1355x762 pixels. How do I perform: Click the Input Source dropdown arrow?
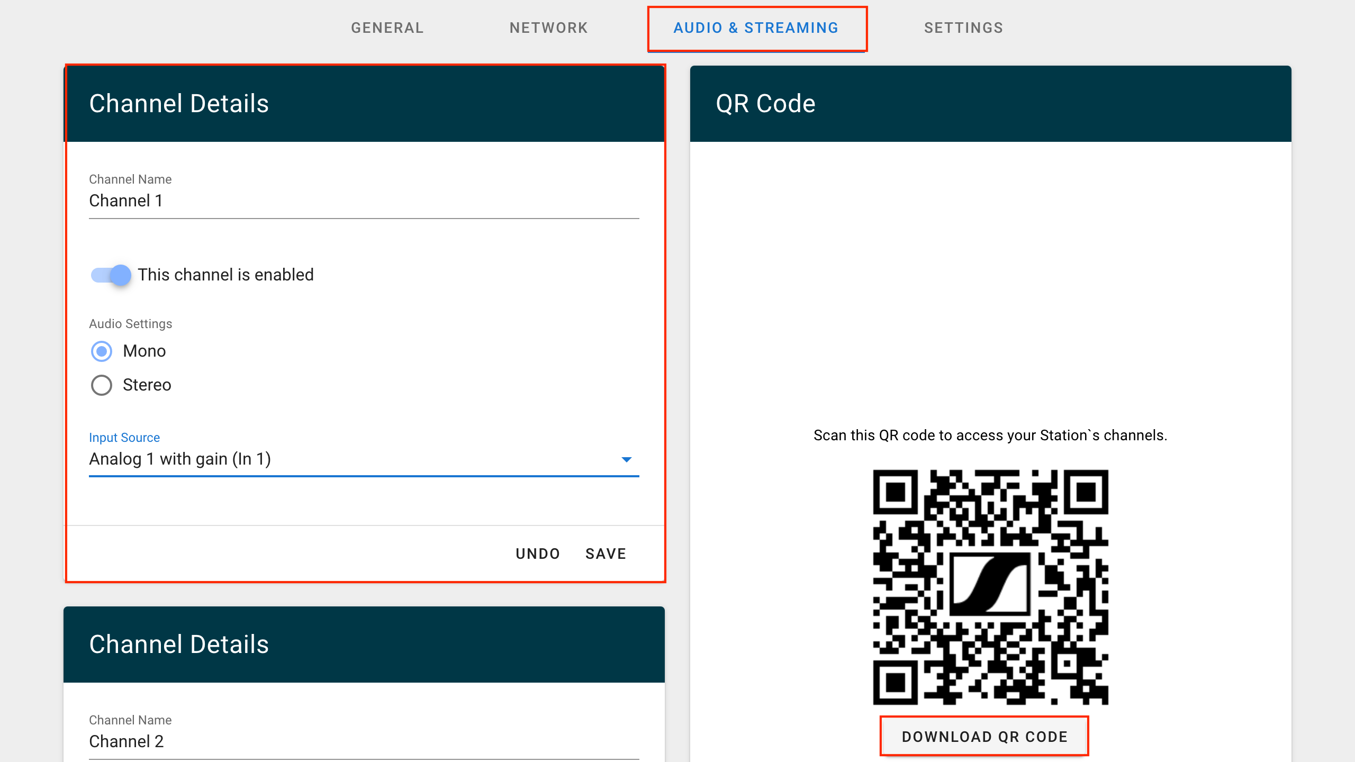[627, 459]
